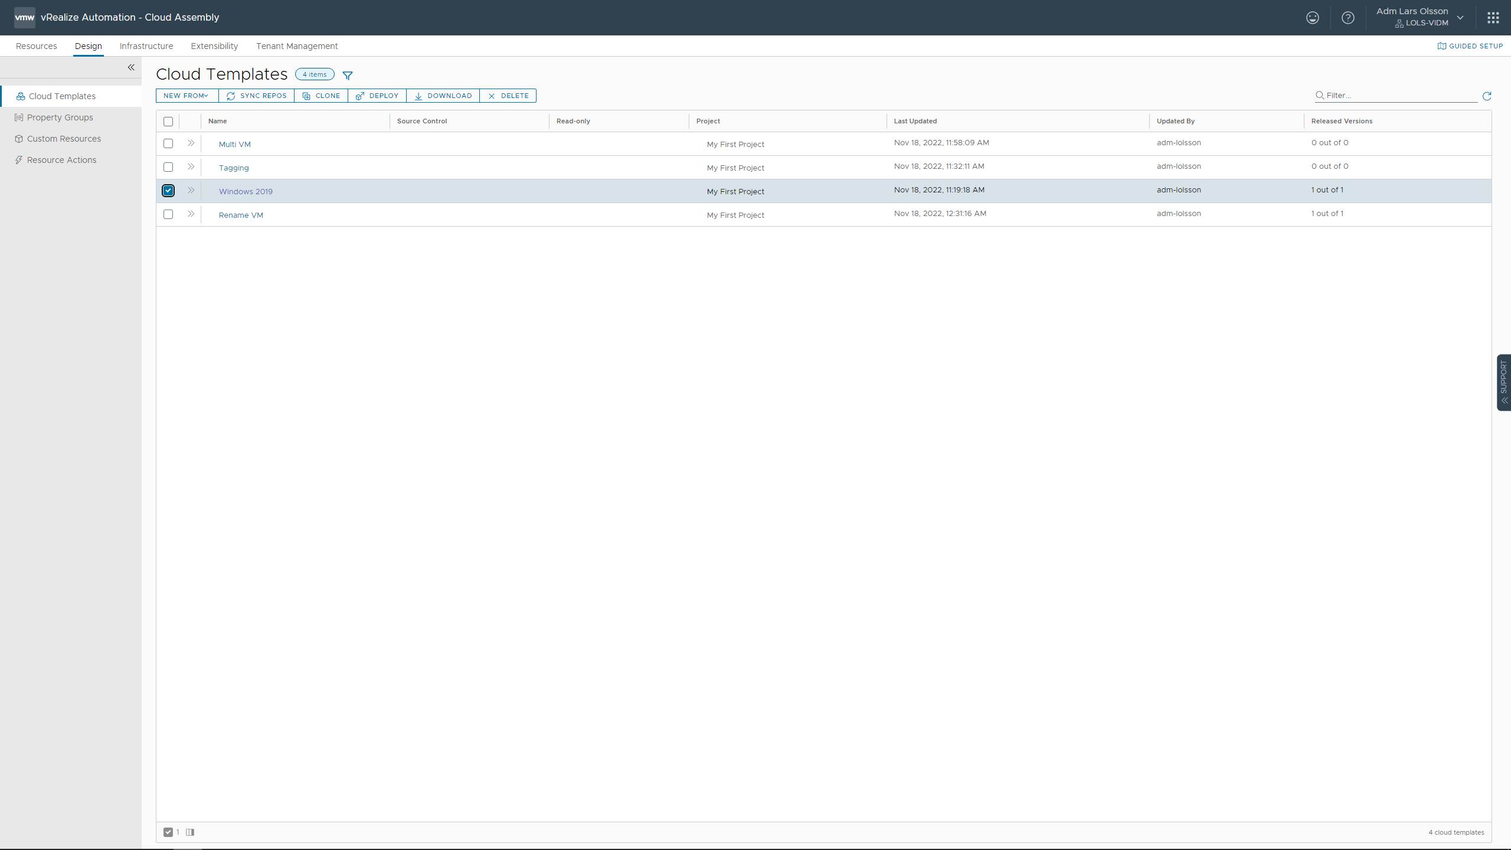Select Resource Actions in sidebar
Screen dimensions: 1511x850
pos(71,160)
